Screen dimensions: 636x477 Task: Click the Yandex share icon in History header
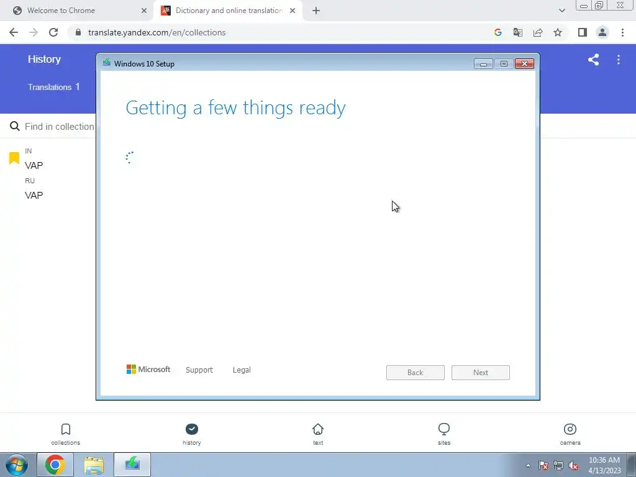point(593,60)
